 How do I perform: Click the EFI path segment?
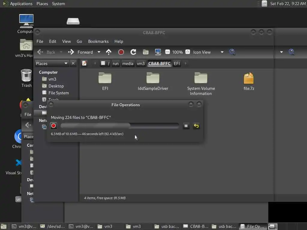[x=177, y=63]
